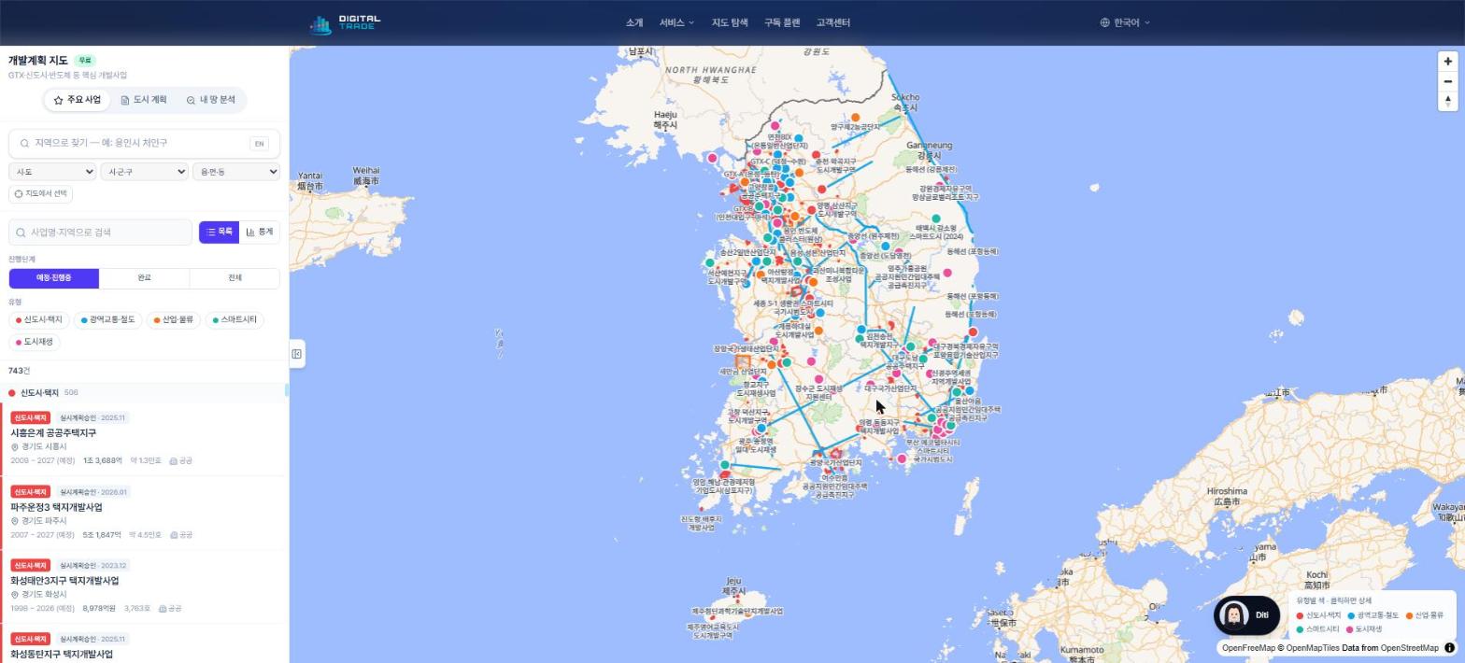Click 스마트시티 in the map legend
1465x663 pixels.
[1317, 629]
